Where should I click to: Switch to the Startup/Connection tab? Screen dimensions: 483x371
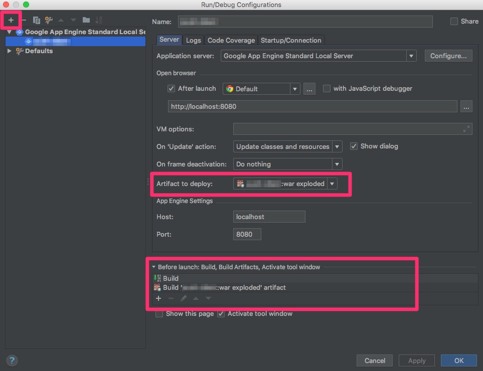click(x=291, y=40)
